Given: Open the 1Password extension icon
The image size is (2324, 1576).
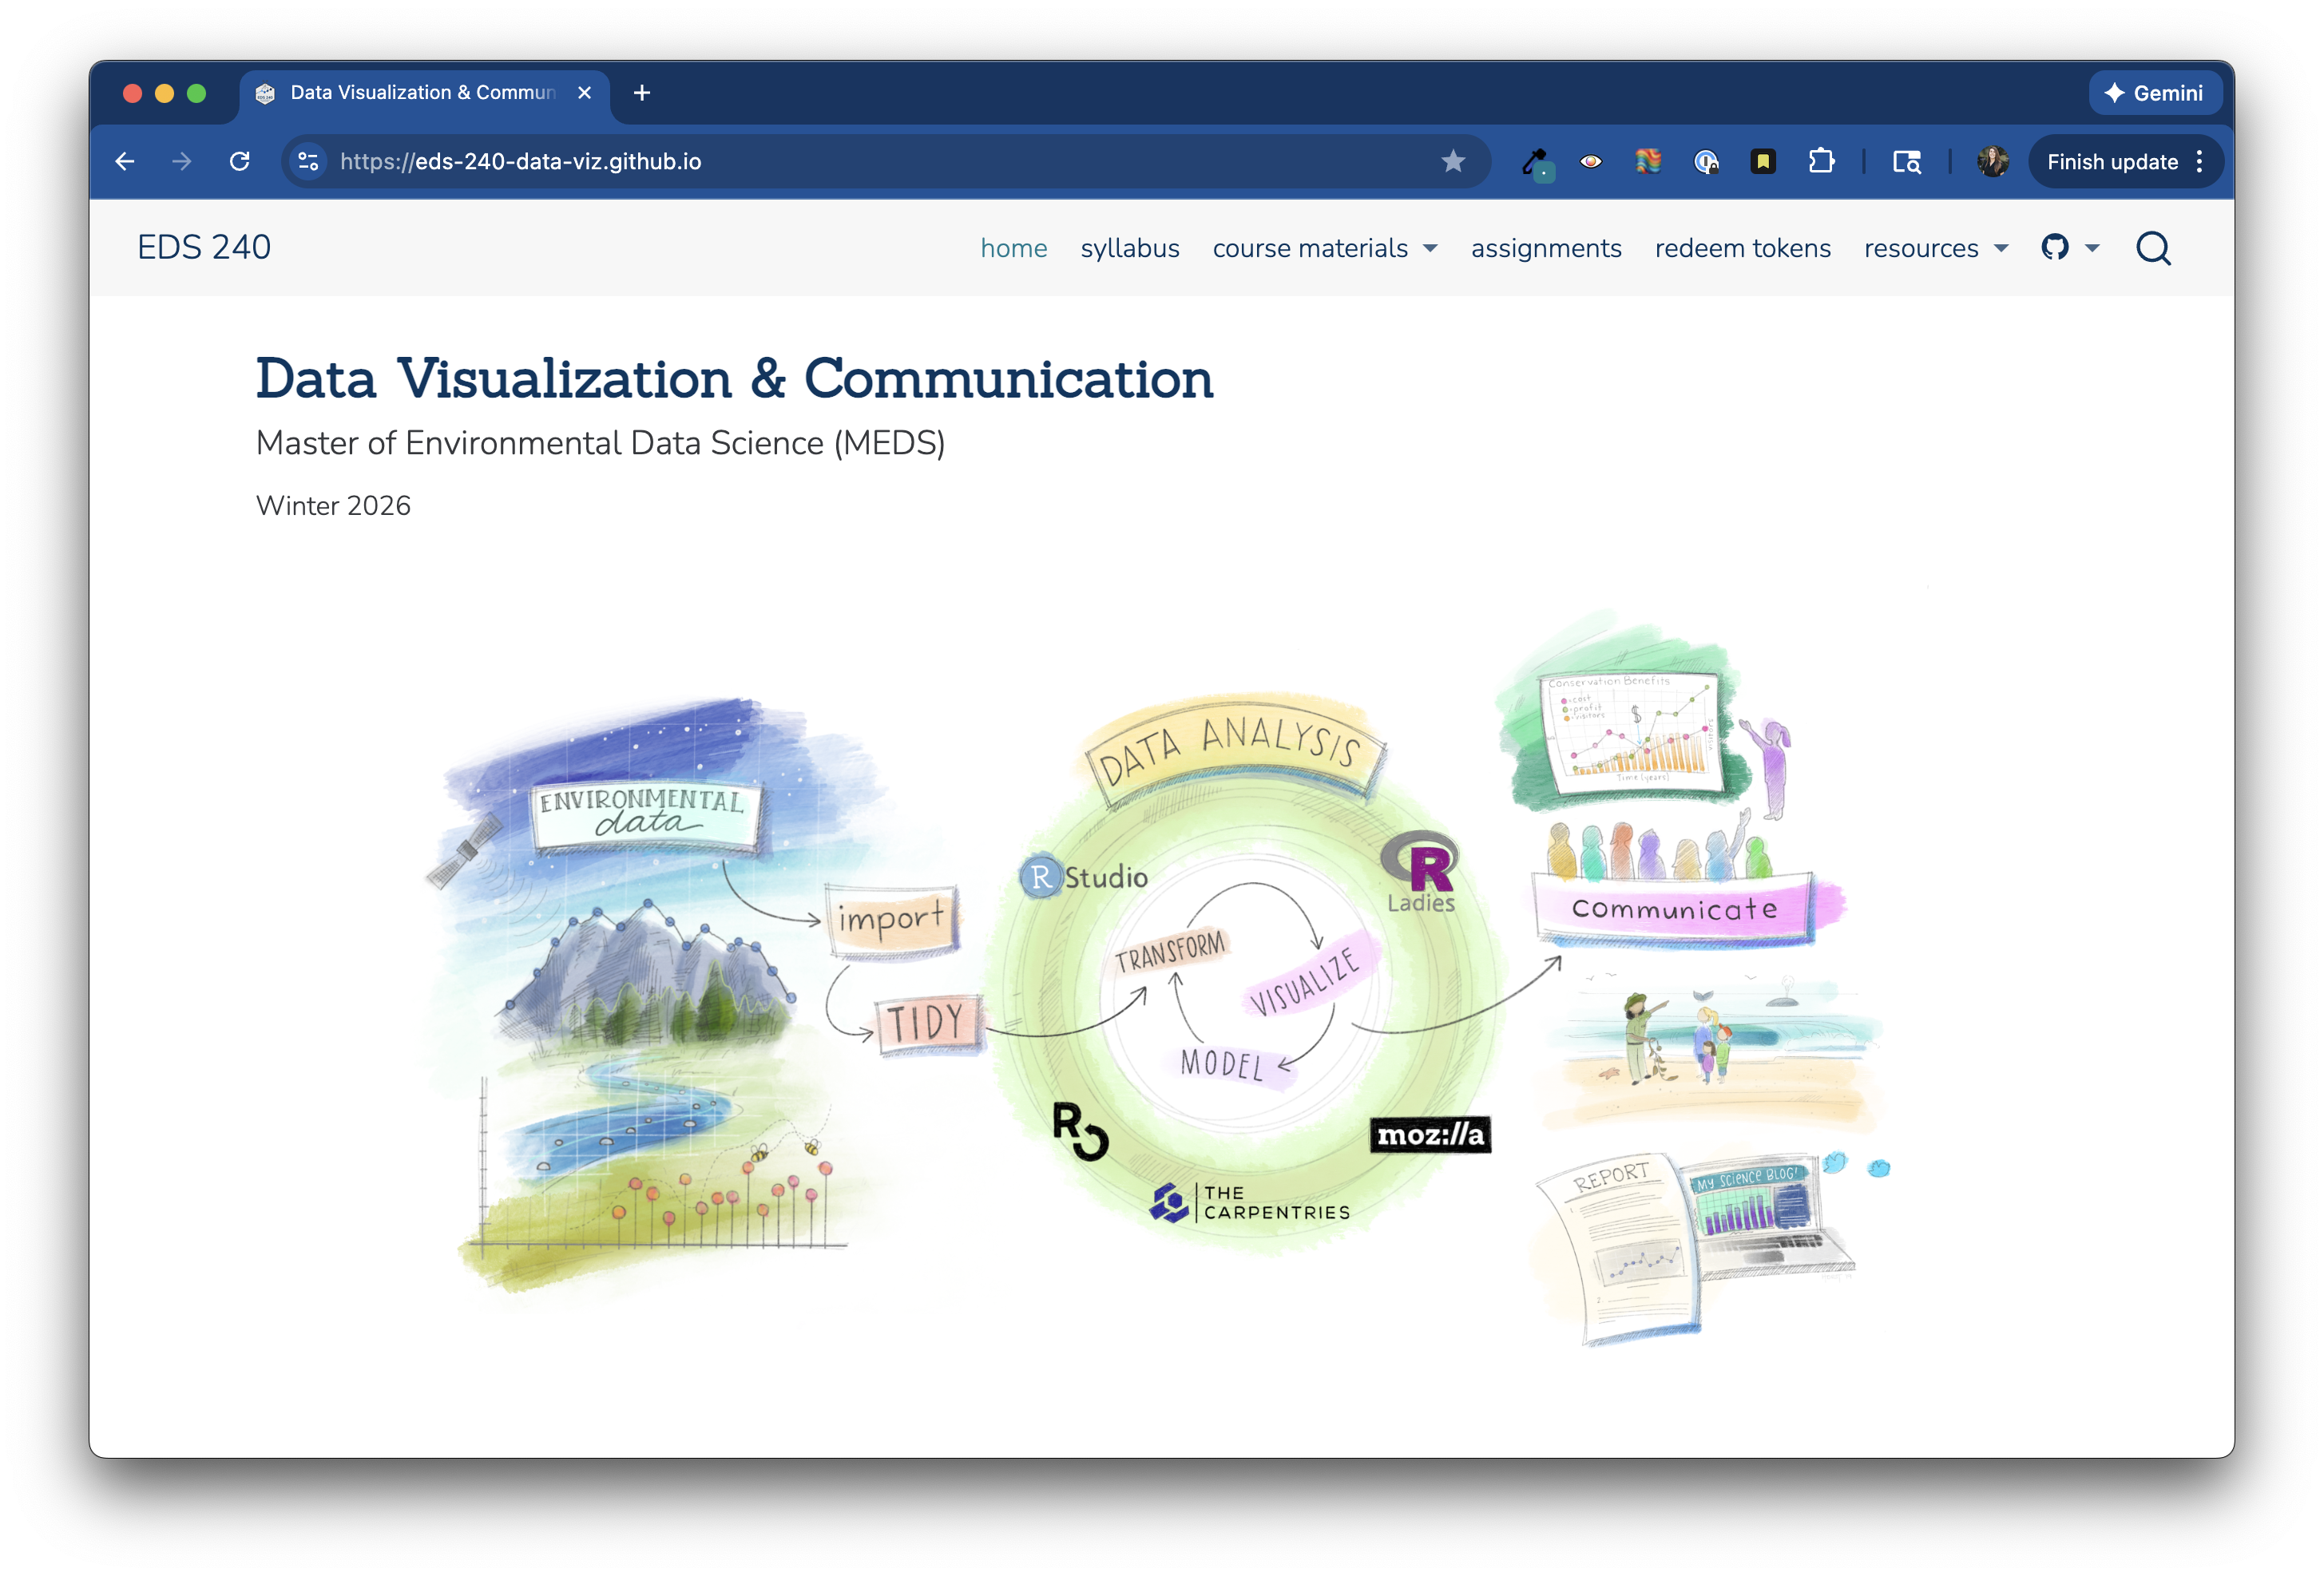Looking at the screenshot, I should tap(1705, 161).
